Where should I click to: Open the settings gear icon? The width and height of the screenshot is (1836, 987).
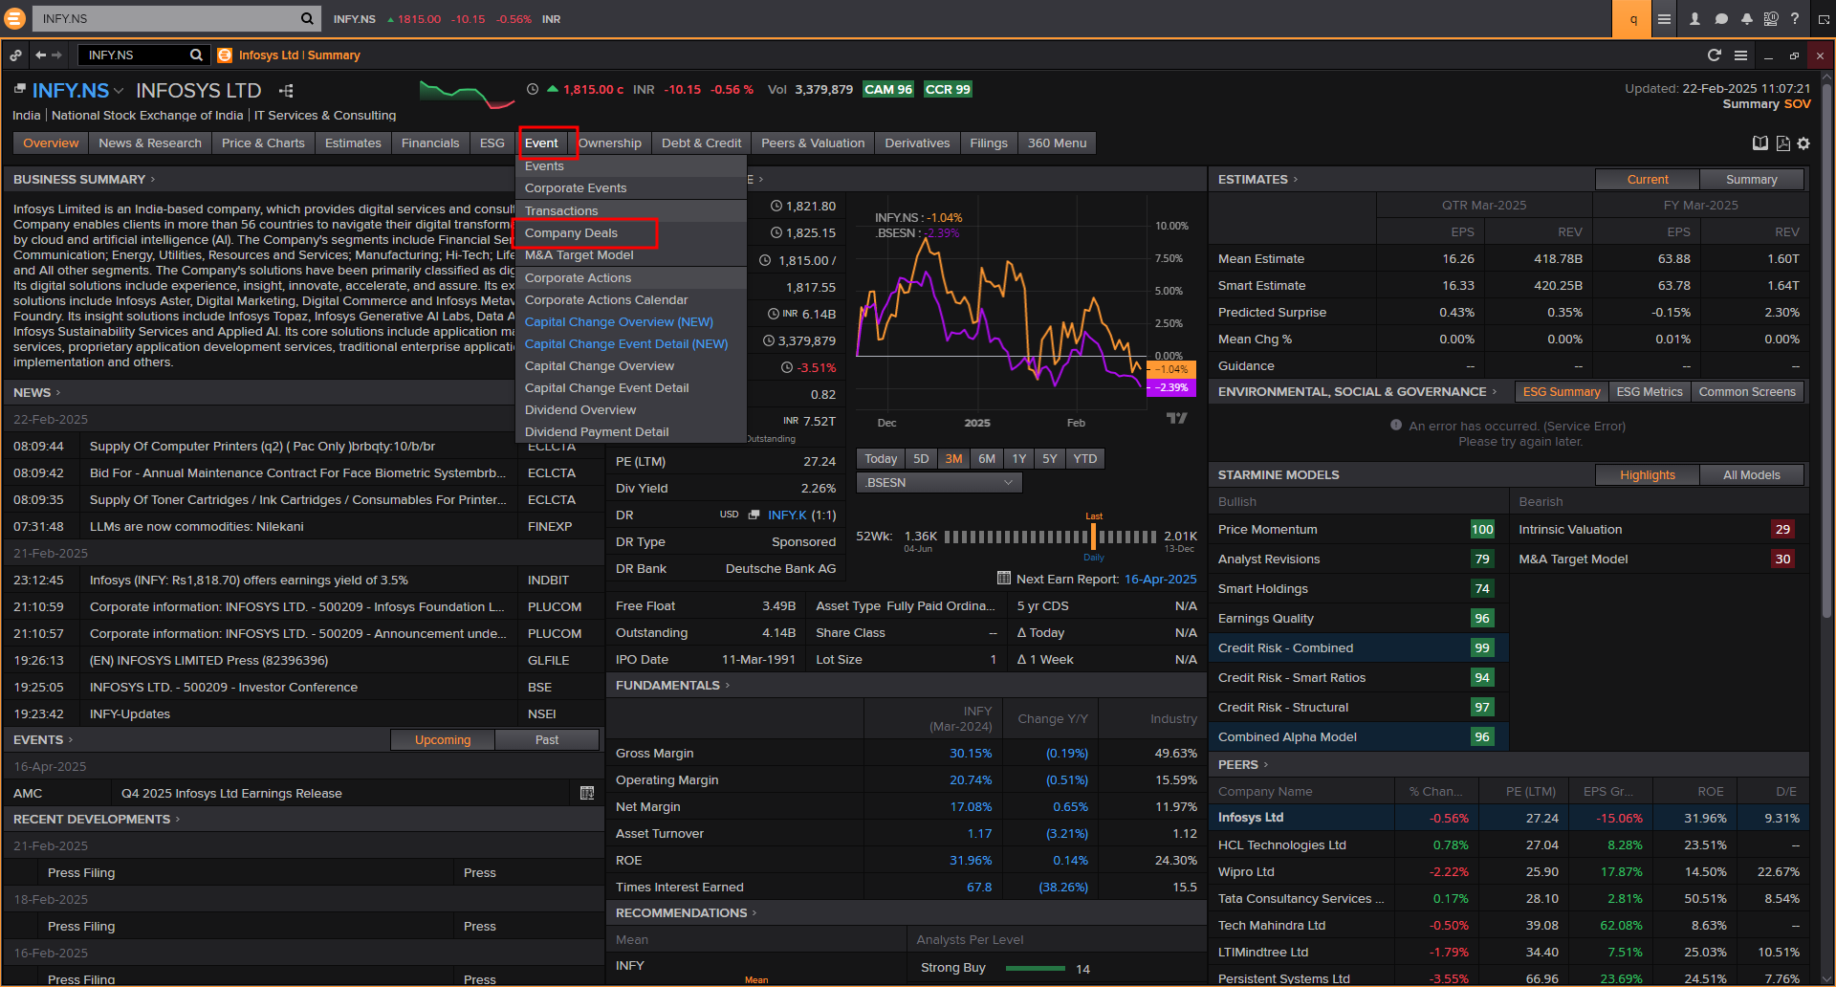[x=1803, y=143]
